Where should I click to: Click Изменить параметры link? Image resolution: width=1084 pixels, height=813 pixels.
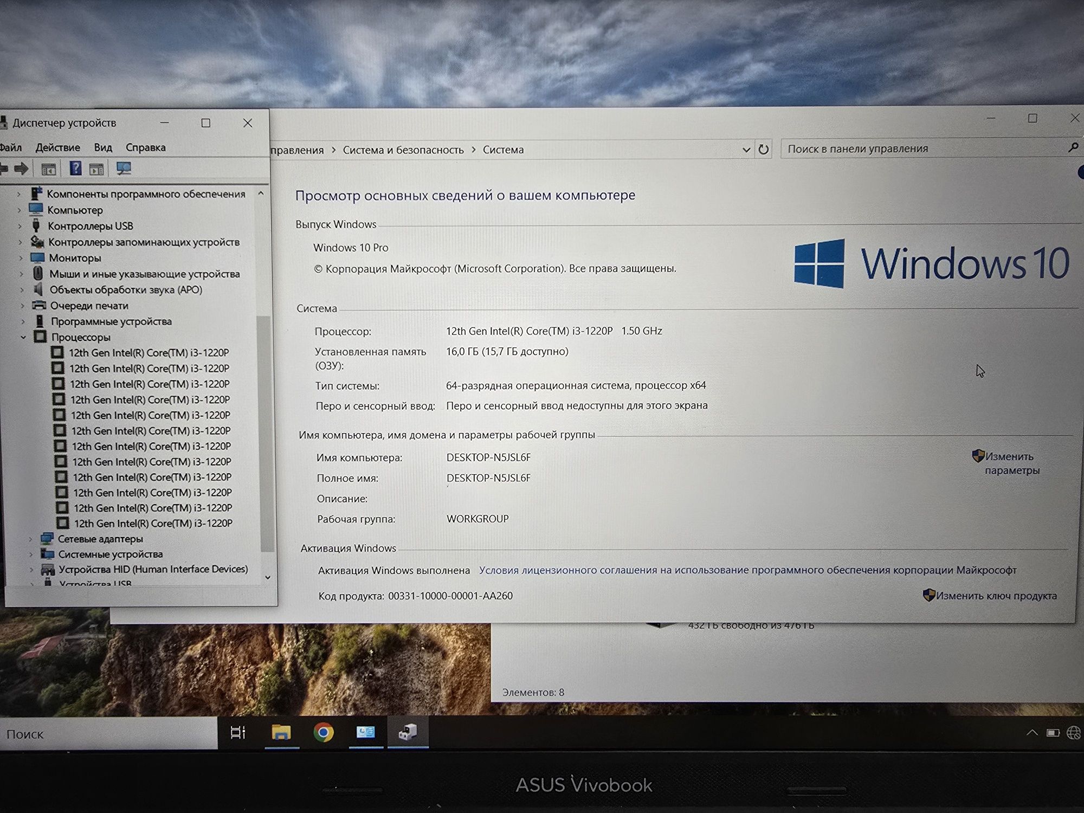pyautogui.click(x=1011, y=463)
